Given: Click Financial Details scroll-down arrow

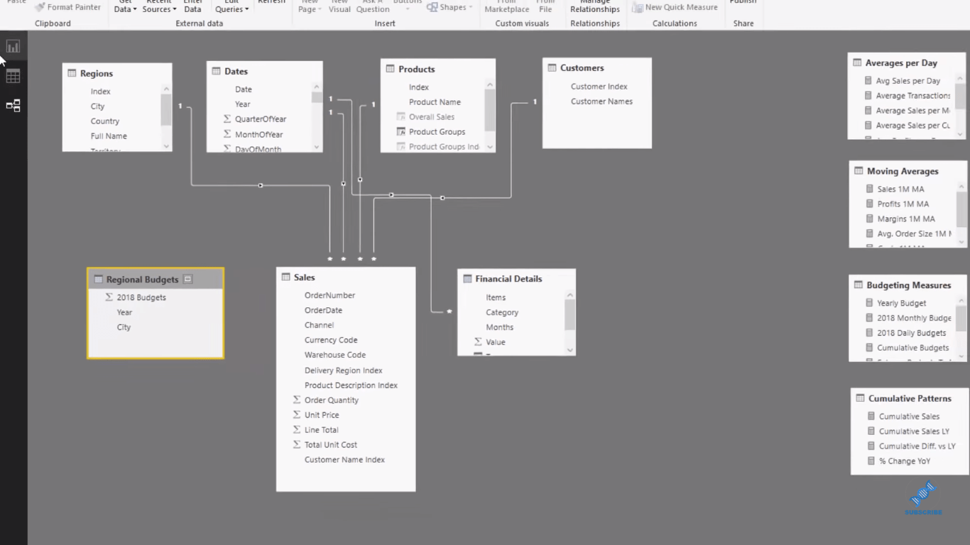Looking at the screenshot, I should (570, 350).
